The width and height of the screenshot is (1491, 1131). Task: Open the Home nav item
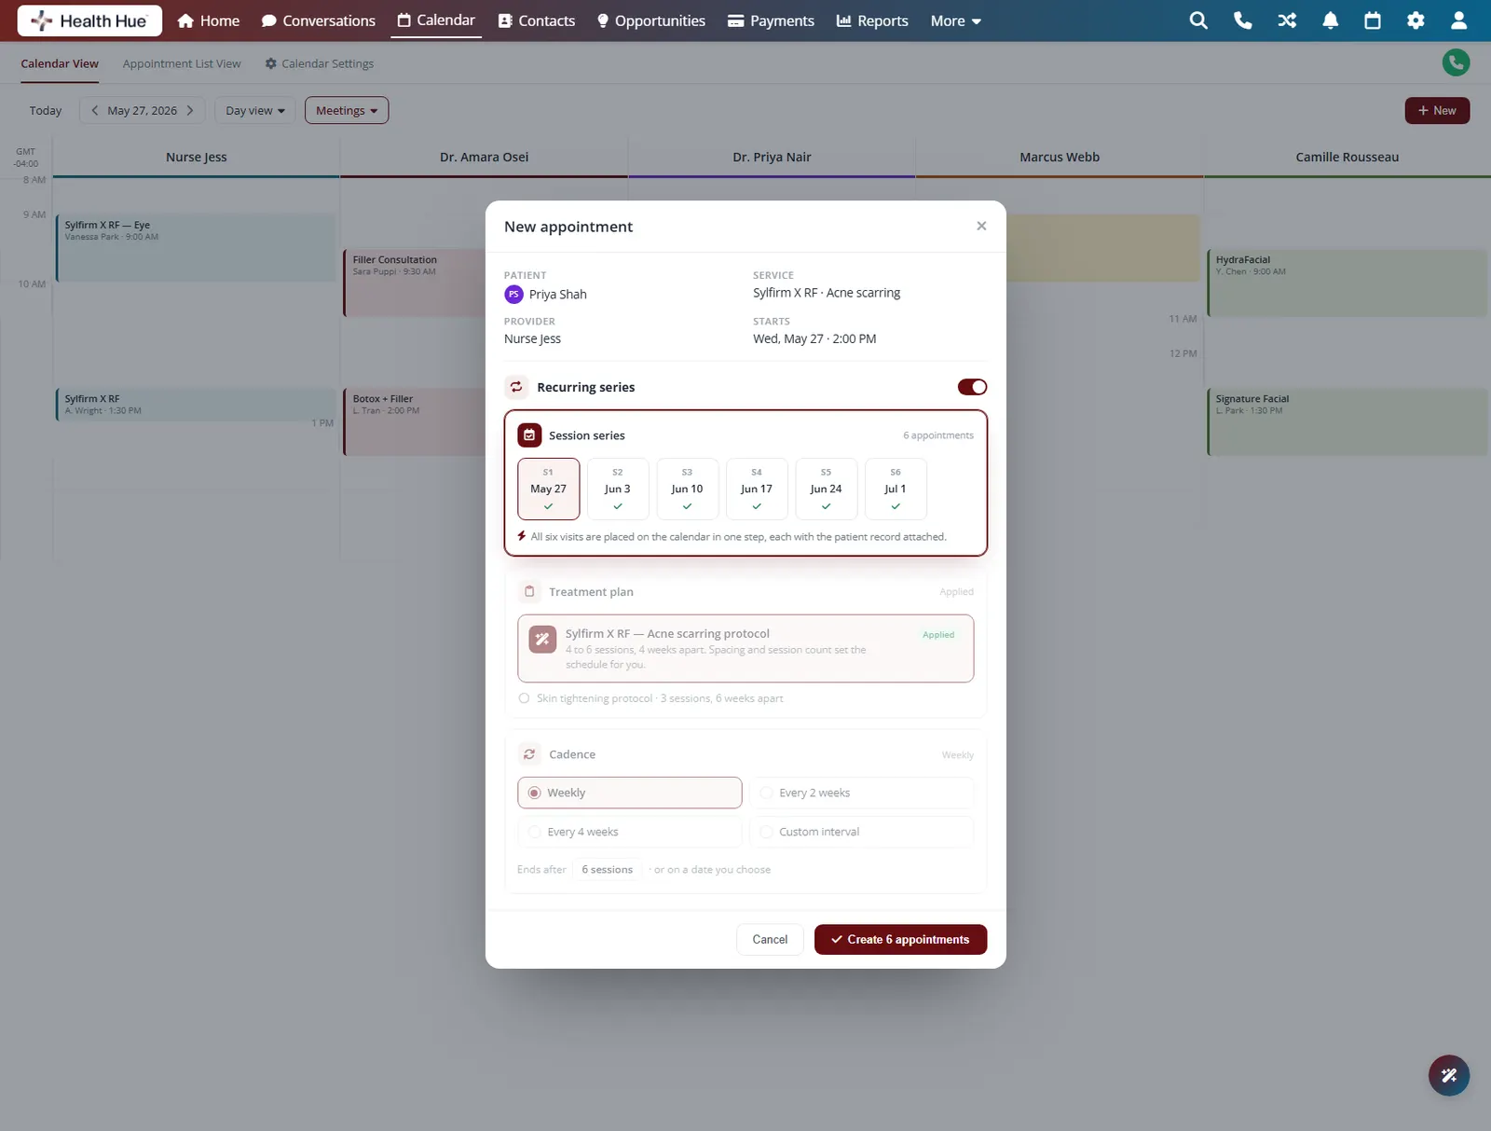click(x=209, y=21)
